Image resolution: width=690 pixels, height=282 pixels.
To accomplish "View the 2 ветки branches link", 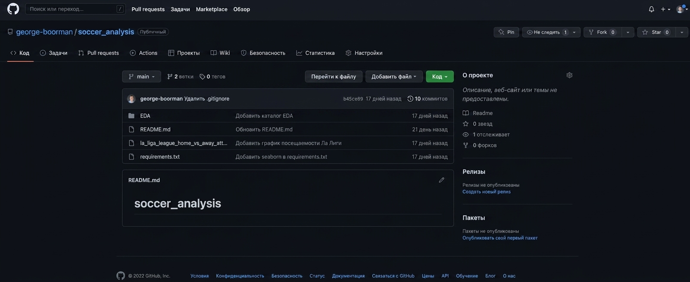I will [x=180, y=77].
